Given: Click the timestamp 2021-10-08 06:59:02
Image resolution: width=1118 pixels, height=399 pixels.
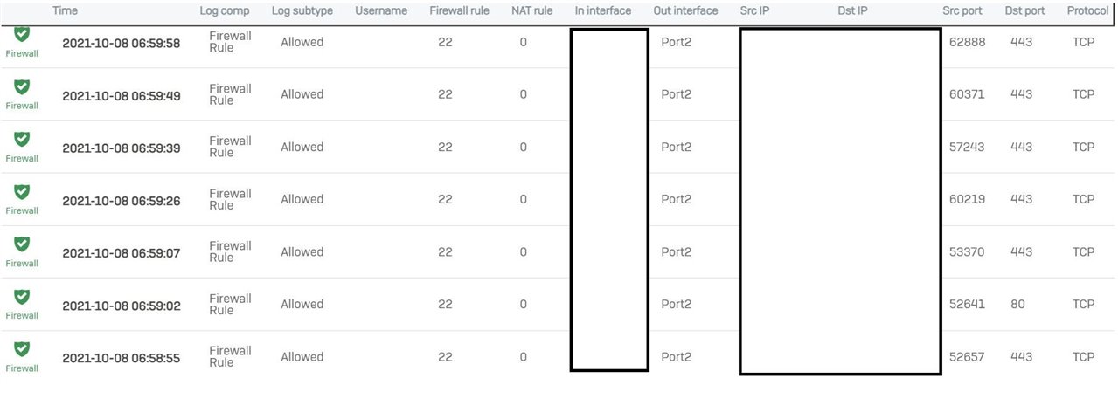Looking at the screenshot, I should [x=122, y=306].
